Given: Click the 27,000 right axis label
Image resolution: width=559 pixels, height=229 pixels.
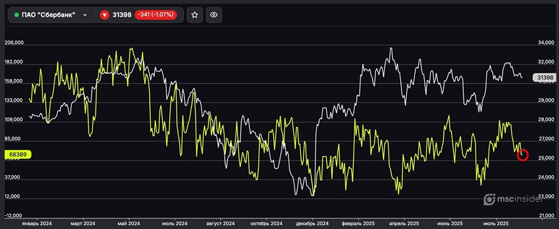Looking at the screenshot, I should coord(546,139).
